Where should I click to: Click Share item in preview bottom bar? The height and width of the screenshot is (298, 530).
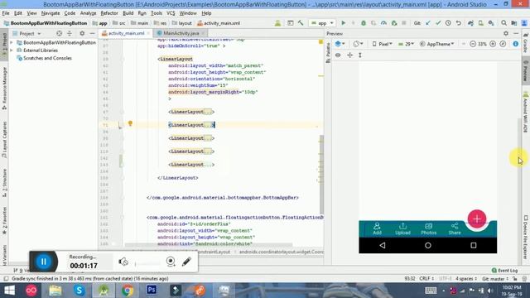455,228
